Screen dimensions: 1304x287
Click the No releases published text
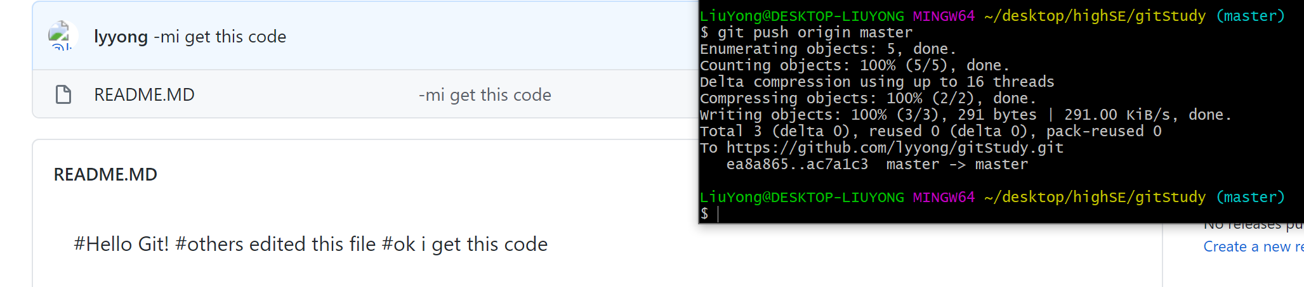click(x=1253, y=226)
